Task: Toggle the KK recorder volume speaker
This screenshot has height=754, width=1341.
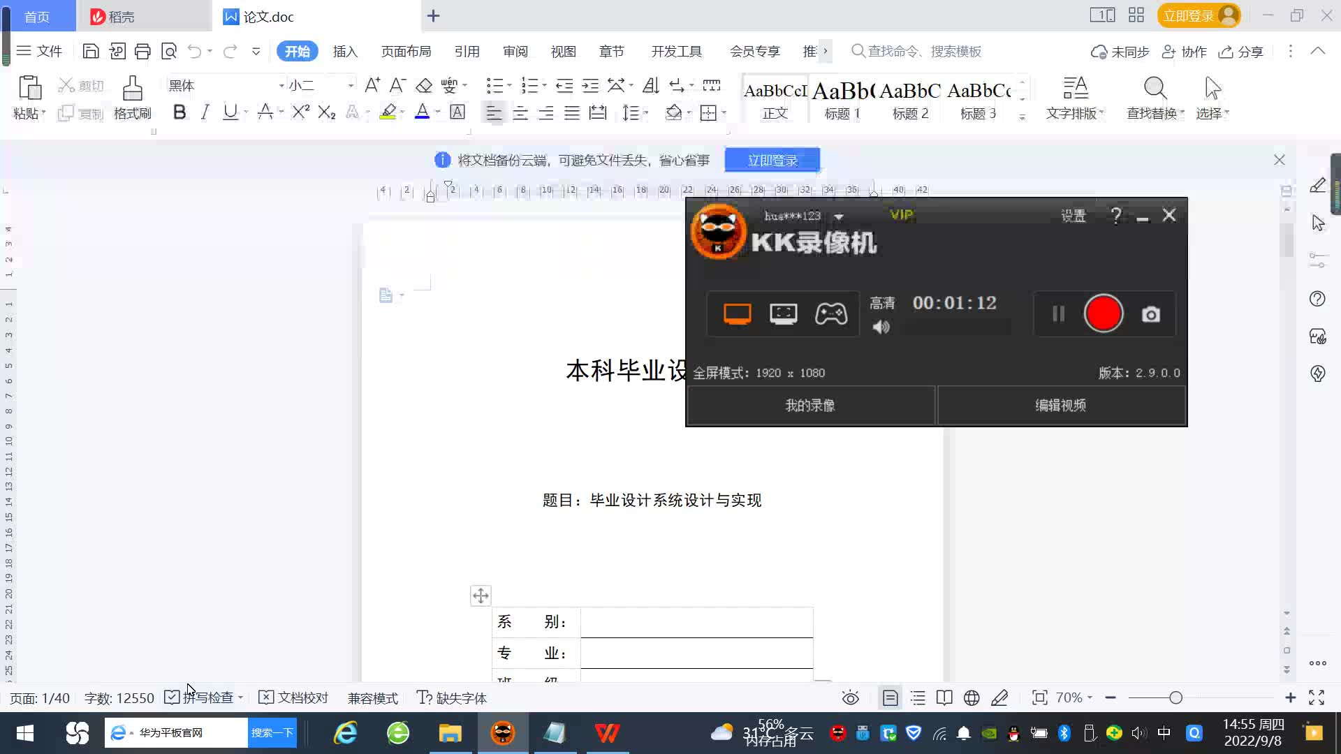Action: tap(881, 327)
